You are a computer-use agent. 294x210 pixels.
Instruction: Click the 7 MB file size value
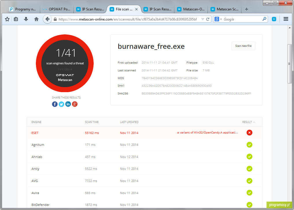[x=206, y=70]
